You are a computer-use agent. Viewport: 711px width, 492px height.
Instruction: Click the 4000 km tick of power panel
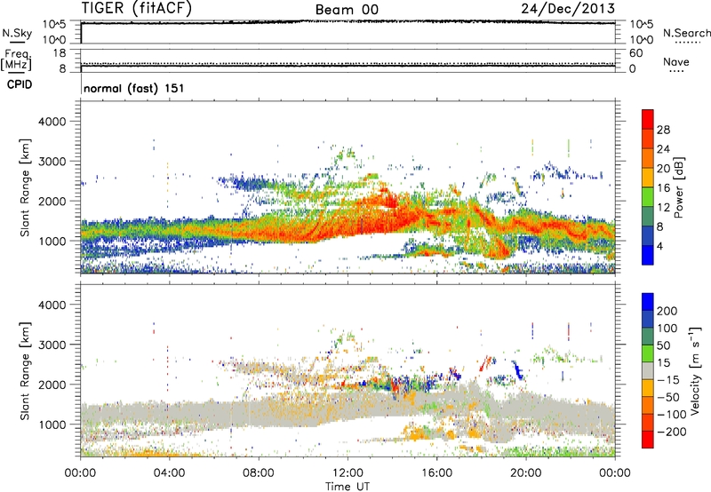pos(52,122)
